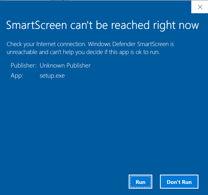Click the "Publisher:" label

(x=23, y=65)
